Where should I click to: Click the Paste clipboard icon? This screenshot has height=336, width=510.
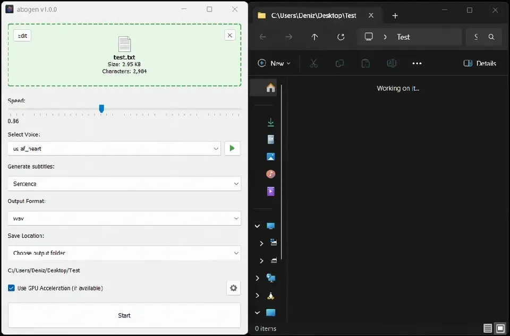(x=365, y=63)
